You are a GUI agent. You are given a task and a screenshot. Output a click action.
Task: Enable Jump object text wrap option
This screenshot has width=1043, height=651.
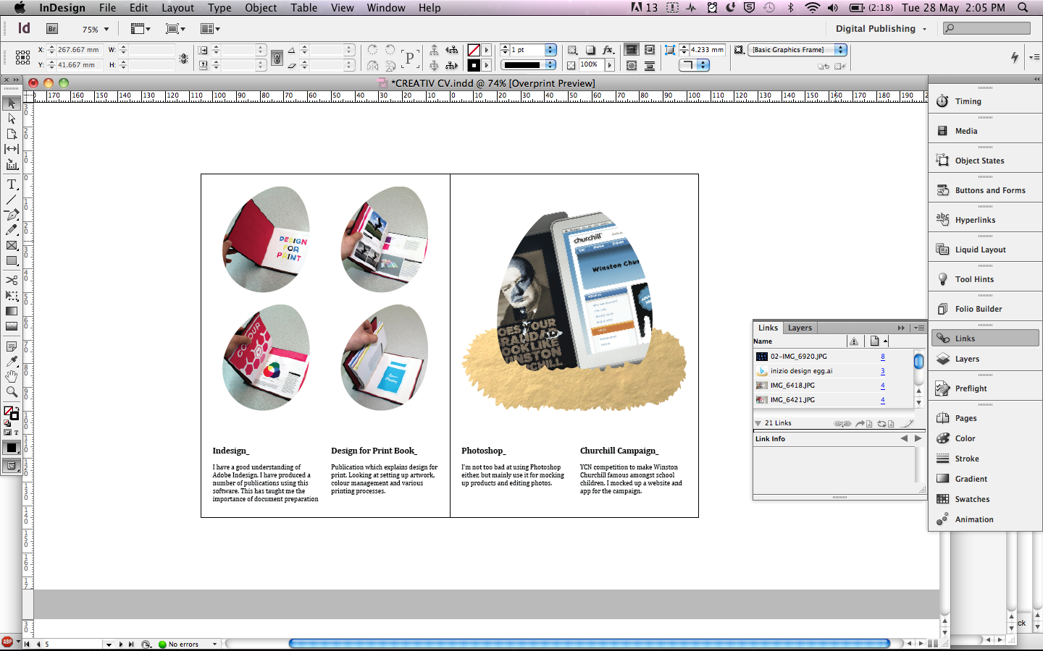pyautogui.click(x=650, y=65)
